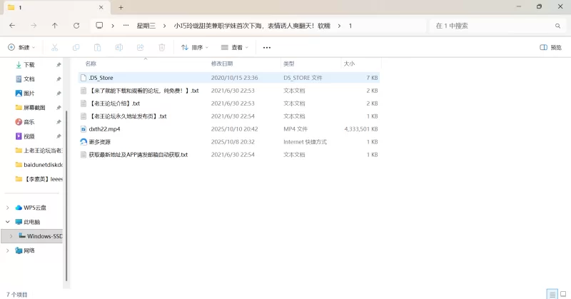Expand the WPS云盘 tree node

(8, 208)
